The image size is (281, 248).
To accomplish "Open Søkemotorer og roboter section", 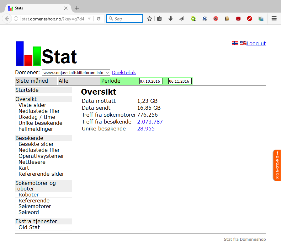I will 44,186.
